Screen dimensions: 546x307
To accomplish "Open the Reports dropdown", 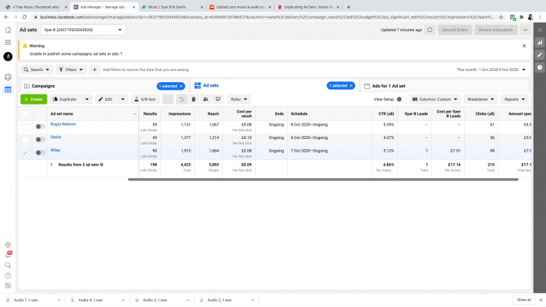I will coord(514,99).
